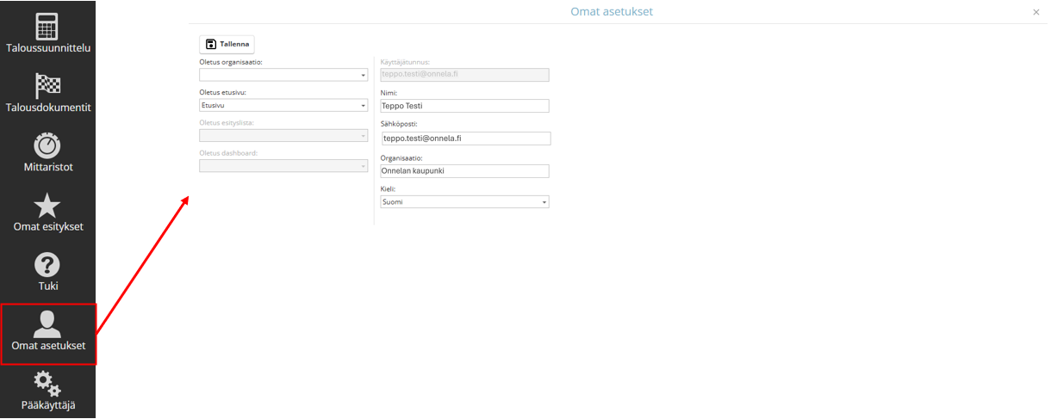This screenshot has height=419, width=1051.
Task: Click the Omat asetukset sidebar label
Action: point(48,346)
